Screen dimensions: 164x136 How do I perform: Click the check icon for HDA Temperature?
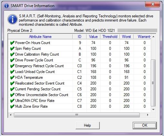tap(12, 77)
